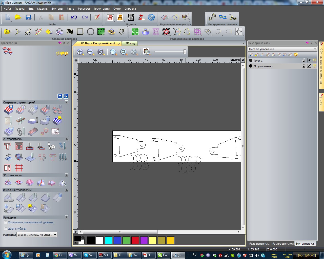Pick the cyan color swatch
The height and width of the screenshot is (259, 324).
pyautogui.click(x=109, y=240)
